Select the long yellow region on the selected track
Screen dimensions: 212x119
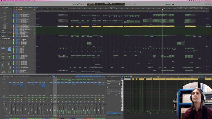[x=149, y=26]
